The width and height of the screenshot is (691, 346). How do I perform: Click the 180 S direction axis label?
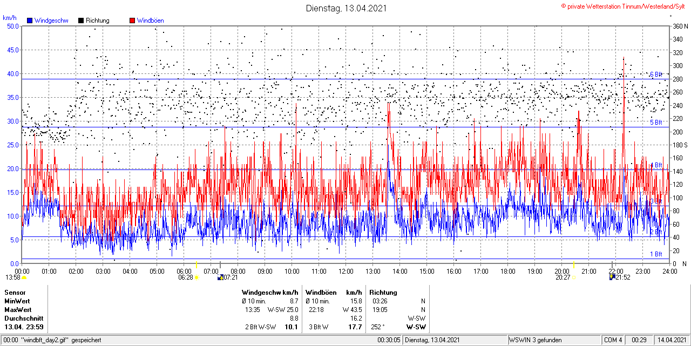click(680, 145)
